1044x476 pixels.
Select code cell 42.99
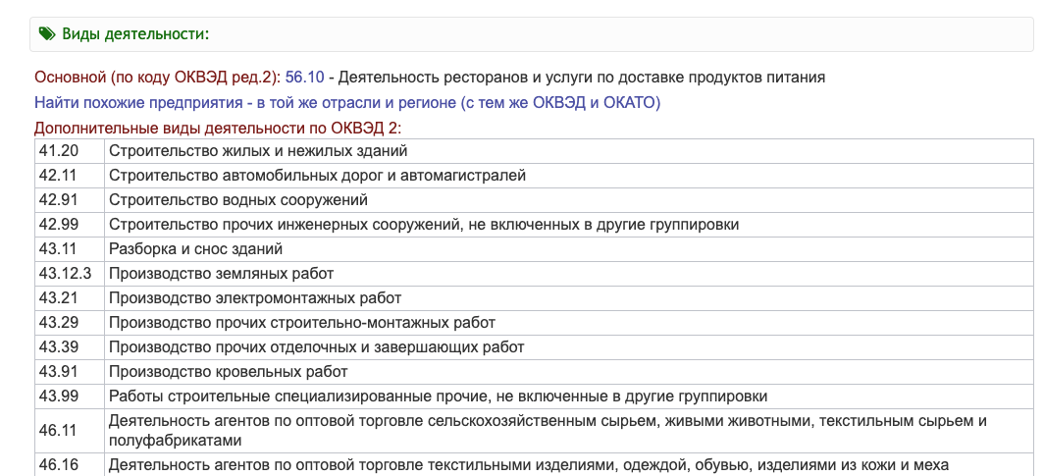tap(58, 225)
